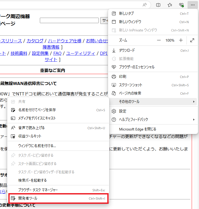Choose 新しいウィンドウ menu entry
This screenshot has width=199, height=209.
(x=130, y=22)
